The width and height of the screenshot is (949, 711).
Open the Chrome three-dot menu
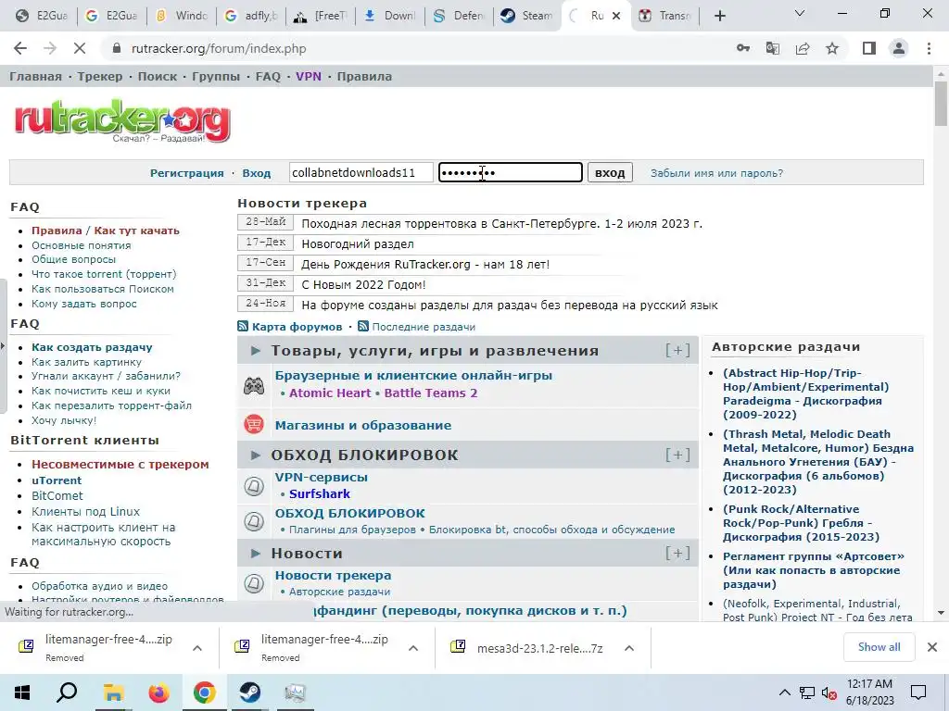click(x=929, y=48)
